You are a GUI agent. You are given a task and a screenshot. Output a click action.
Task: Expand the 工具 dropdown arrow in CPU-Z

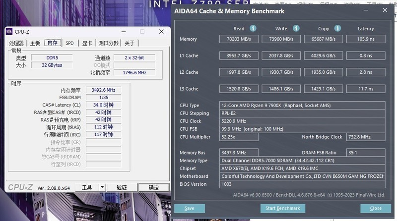(102, 187)
